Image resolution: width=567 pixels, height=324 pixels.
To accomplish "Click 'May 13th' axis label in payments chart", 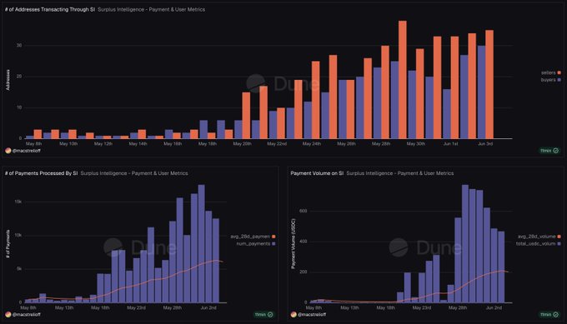I will [x=64, y=307].
